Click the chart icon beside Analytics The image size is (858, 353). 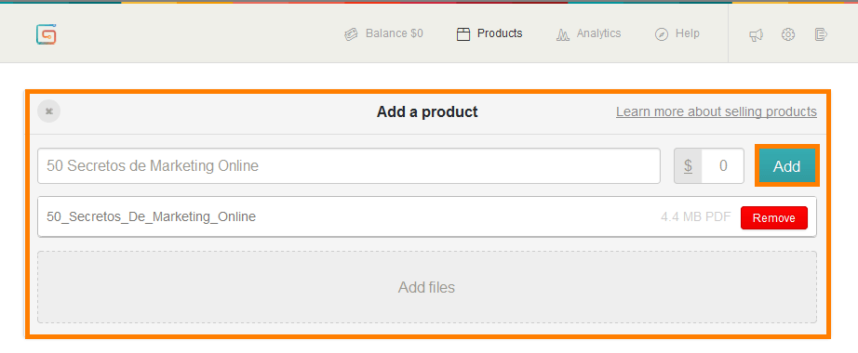(x=562, y=34)
